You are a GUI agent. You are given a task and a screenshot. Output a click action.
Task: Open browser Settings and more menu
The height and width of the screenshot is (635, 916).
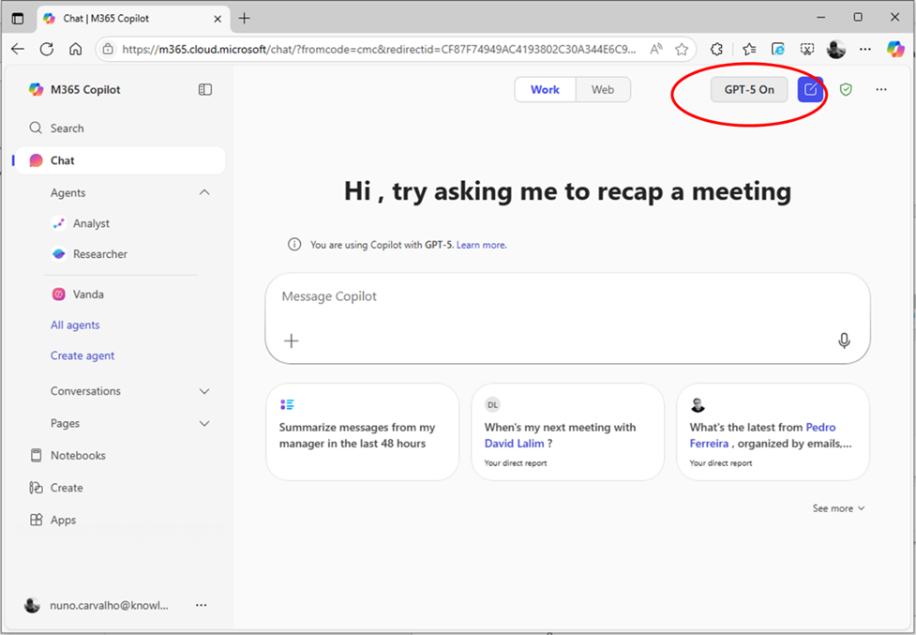865,50
